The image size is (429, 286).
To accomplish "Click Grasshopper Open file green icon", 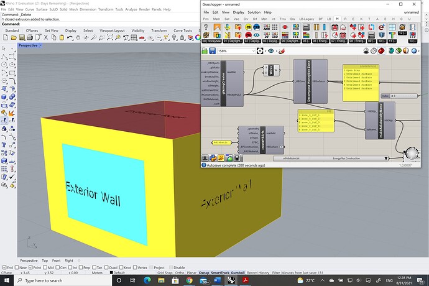I will click(205, 51).
